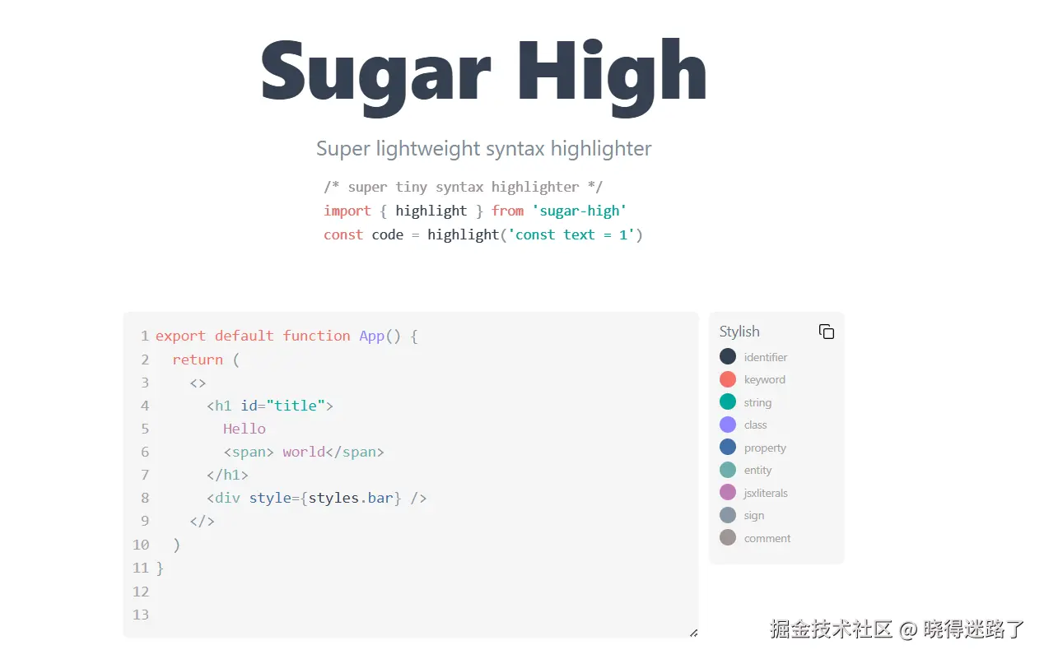
Task: Click the Stylish panel title
Action: [x=739, y=332]
